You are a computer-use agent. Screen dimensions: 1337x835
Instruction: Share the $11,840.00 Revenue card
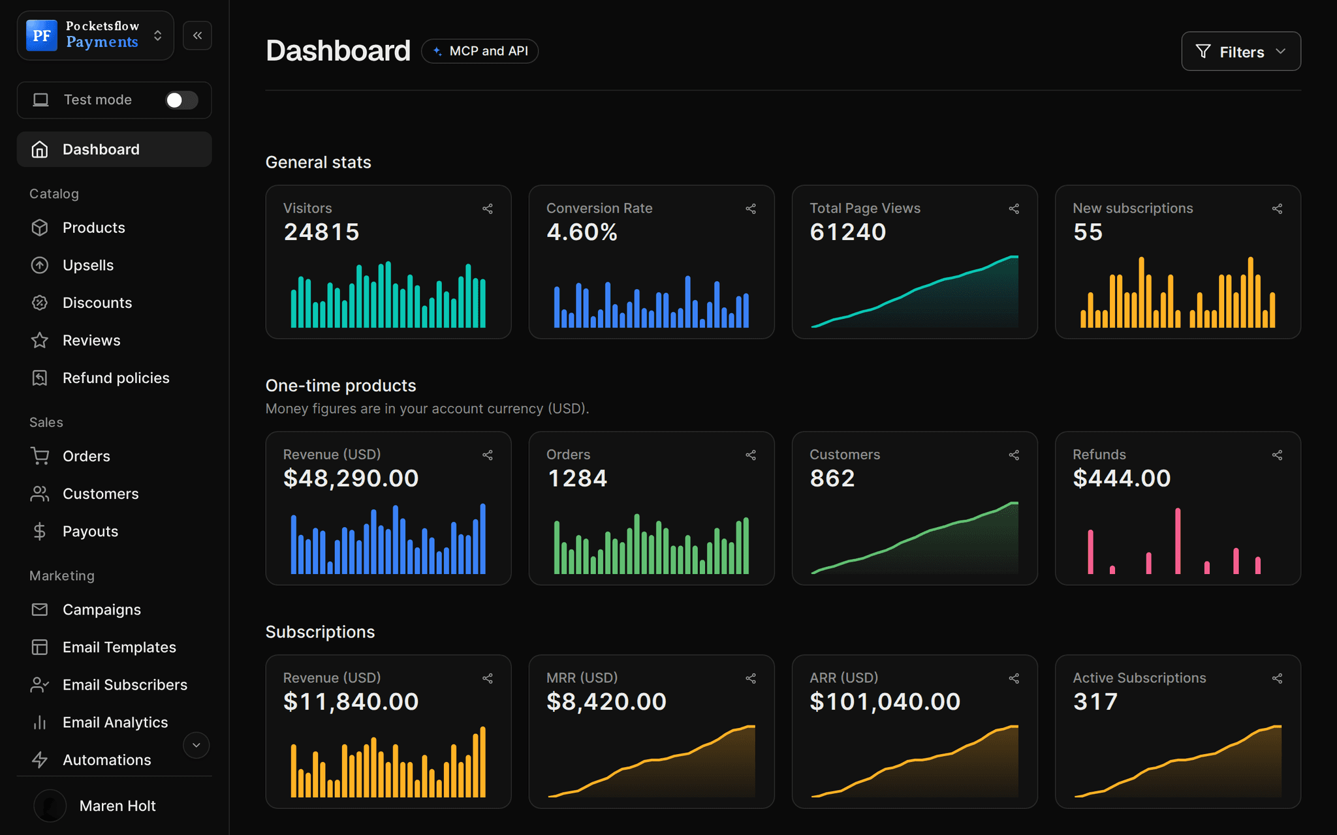pyautogui.click(x=488, y=678)
